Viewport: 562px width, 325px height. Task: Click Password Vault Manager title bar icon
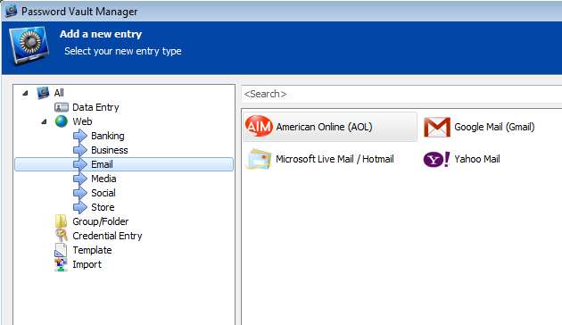[x=11, y=11]
